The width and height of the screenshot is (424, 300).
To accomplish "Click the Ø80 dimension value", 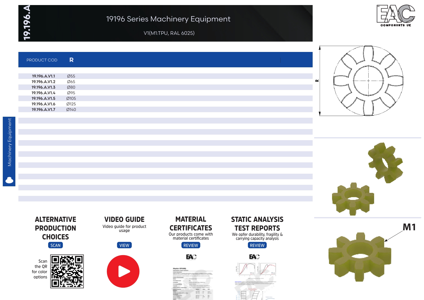I will [71, 87].
